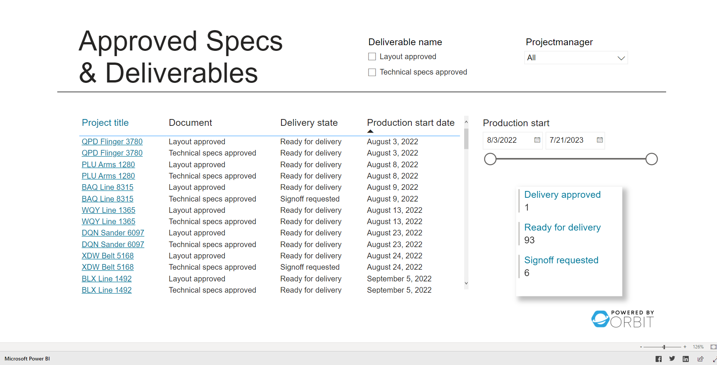This screenshot has width=717, height=365.
Task: Enable the Layout approved checkbox
Action: (x=372, y=56)
